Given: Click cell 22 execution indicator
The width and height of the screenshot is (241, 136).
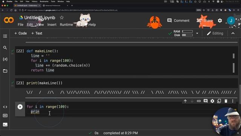Looking at the screenshot, I should (x=20, y=51).
